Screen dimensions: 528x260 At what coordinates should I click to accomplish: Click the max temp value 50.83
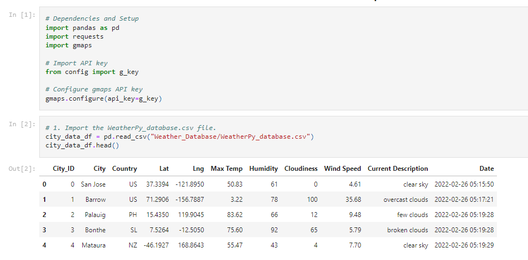pos(235,184)
